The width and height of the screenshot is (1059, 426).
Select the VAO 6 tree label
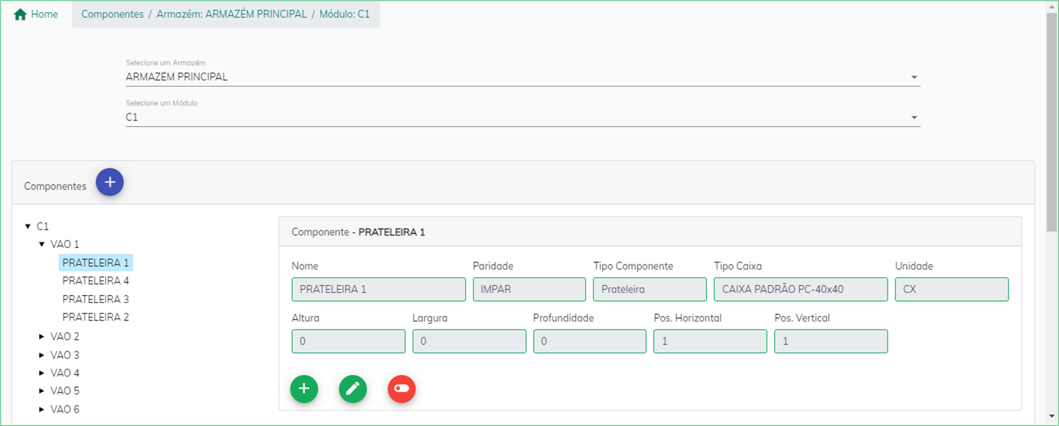click(x=65, y=409)
